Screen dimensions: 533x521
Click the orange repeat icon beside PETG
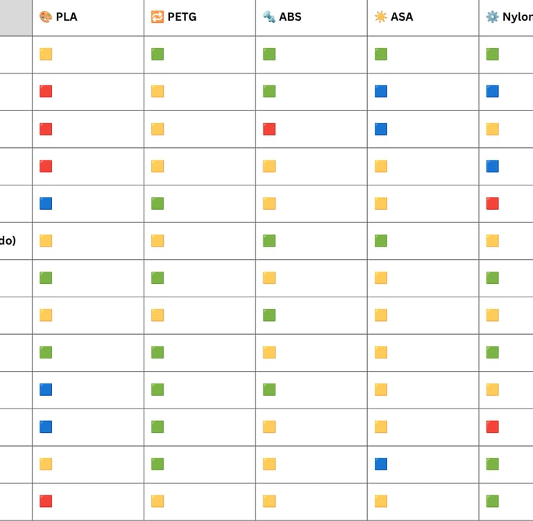pyautogui.click(x=158, y=17)
